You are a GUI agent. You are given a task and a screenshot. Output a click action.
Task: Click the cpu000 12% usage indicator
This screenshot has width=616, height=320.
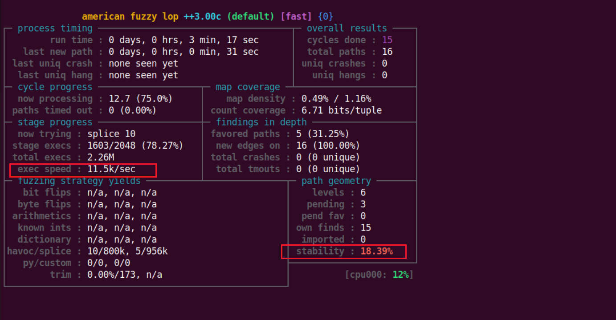[x=379, y=275]
